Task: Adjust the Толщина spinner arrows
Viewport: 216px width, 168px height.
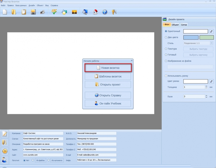Action: (206, 87)
